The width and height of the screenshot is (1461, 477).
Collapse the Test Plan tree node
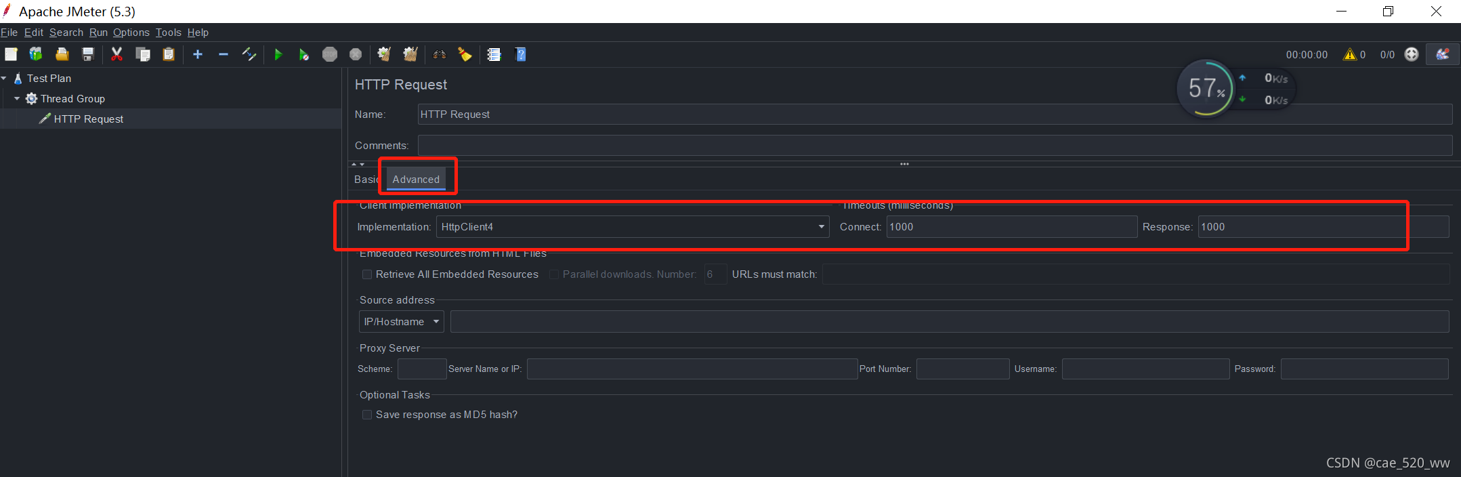pyautogui.click(x=4, y=79)
